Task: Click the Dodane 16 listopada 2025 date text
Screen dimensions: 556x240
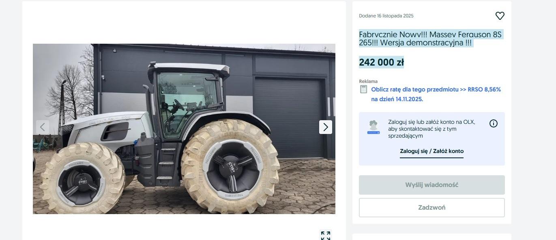Action: pyautogui.click(x=386, y=16)
